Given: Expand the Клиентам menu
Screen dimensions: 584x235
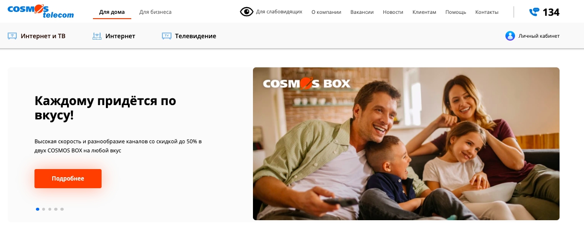Looking at the screenshot, I should click(424, 12).
